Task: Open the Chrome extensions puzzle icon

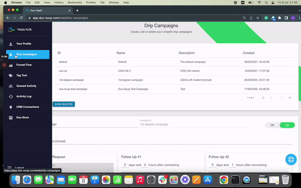Action: [279, 18]
